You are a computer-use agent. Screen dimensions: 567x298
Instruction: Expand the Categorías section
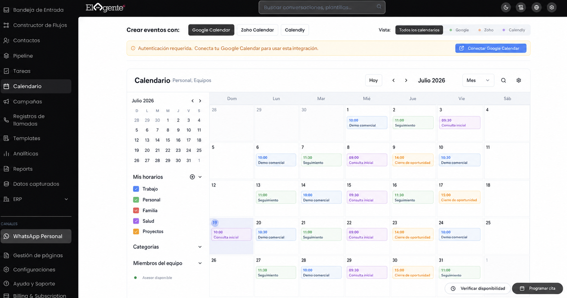(x=200, y=247)
